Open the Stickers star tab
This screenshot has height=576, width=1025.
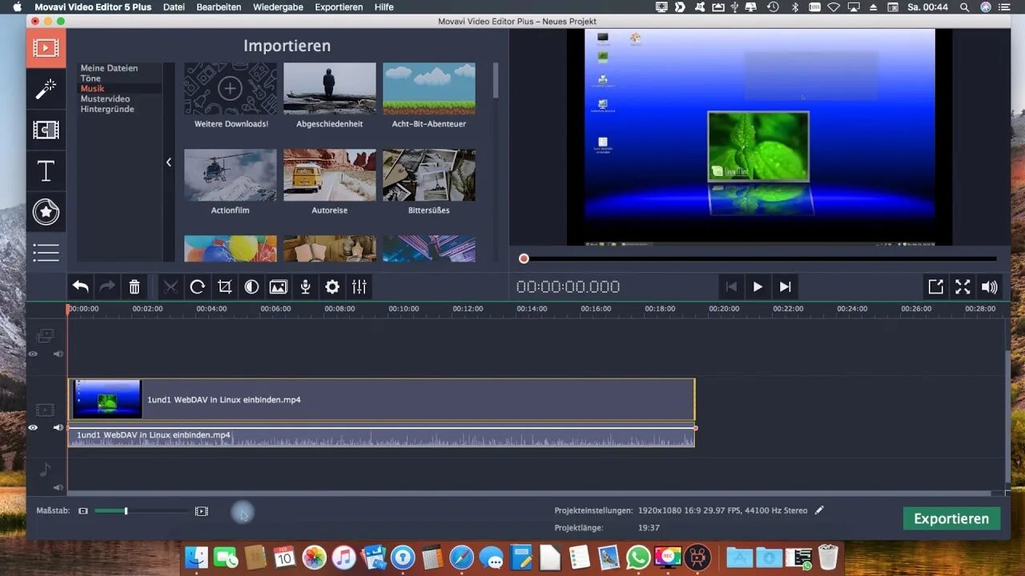[x=46, y=212]
